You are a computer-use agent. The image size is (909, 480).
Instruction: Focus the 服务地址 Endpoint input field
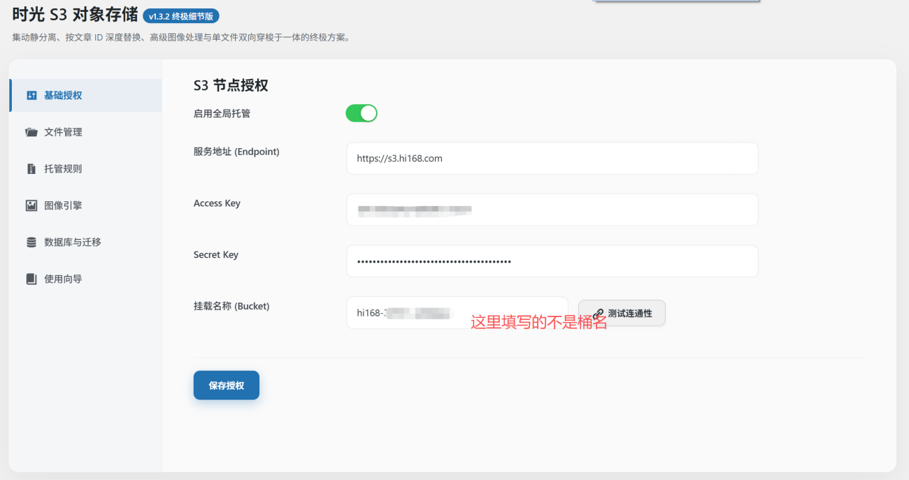[552, 159]
